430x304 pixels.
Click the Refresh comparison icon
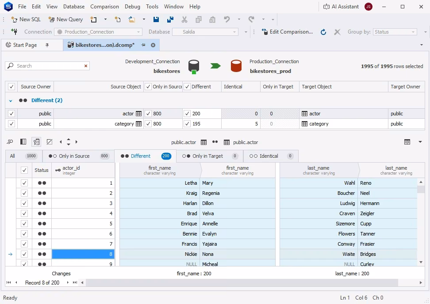pyautogui.click(x=323, y=32)
